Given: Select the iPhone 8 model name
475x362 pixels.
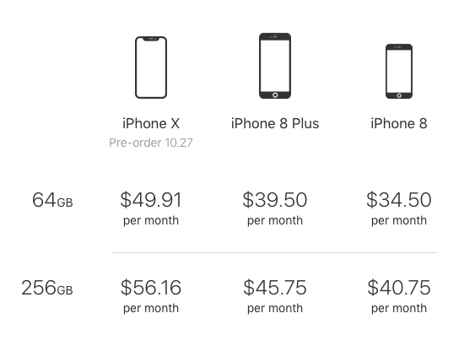Looking at the screenshot, I should (x=399, y=123).
